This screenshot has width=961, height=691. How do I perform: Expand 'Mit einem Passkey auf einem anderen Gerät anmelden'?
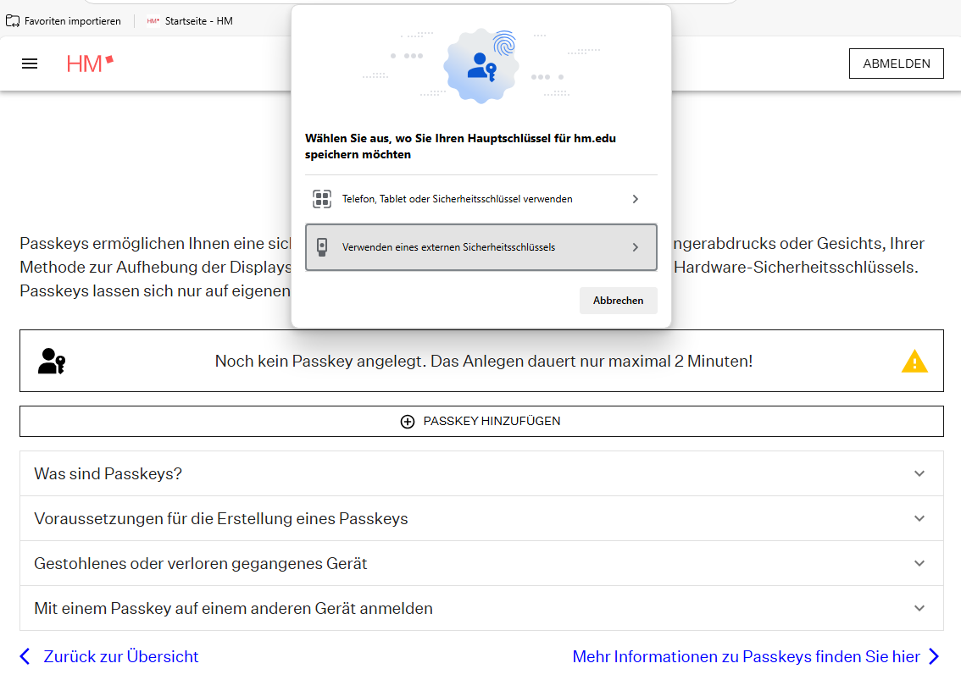[x=919, y=608]
